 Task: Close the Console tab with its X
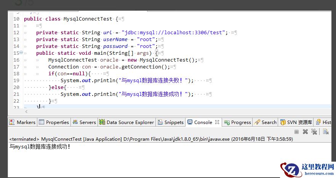(x=217, y=122)
